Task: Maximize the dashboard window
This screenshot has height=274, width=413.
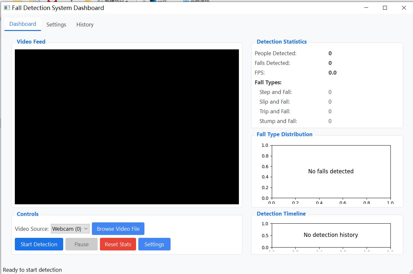Action: pos(385,8)
